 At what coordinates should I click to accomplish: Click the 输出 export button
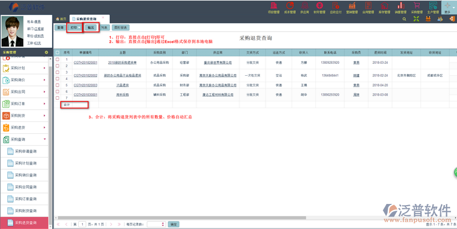(x=91, y=27)
